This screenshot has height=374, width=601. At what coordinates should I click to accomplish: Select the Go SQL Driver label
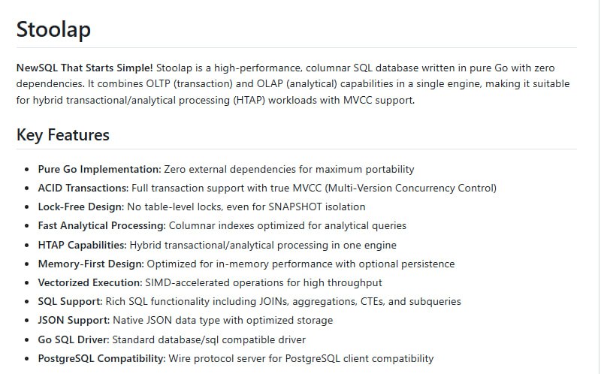tap(73, 339)
